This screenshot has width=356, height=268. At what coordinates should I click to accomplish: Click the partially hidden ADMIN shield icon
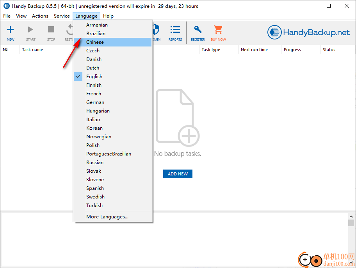pos(156,30)
